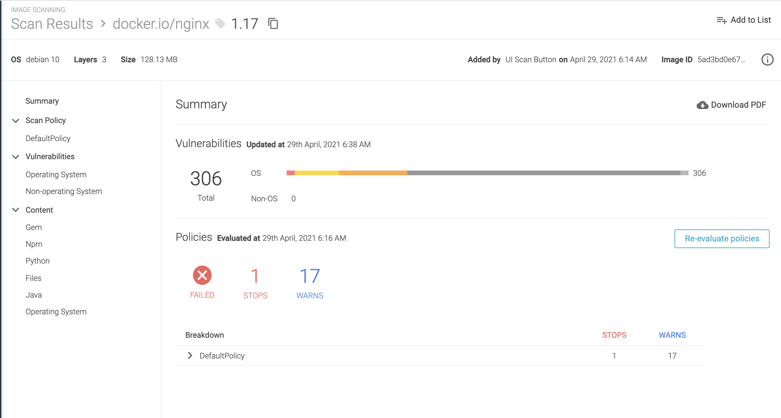The width and height of the screenshot is (781, 418).
Task: Click the Re-evaluate policies button
Action: [x=722, y=239]
